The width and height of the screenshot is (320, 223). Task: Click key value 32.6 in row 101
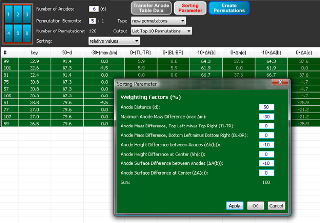click(x=34, y=68)
